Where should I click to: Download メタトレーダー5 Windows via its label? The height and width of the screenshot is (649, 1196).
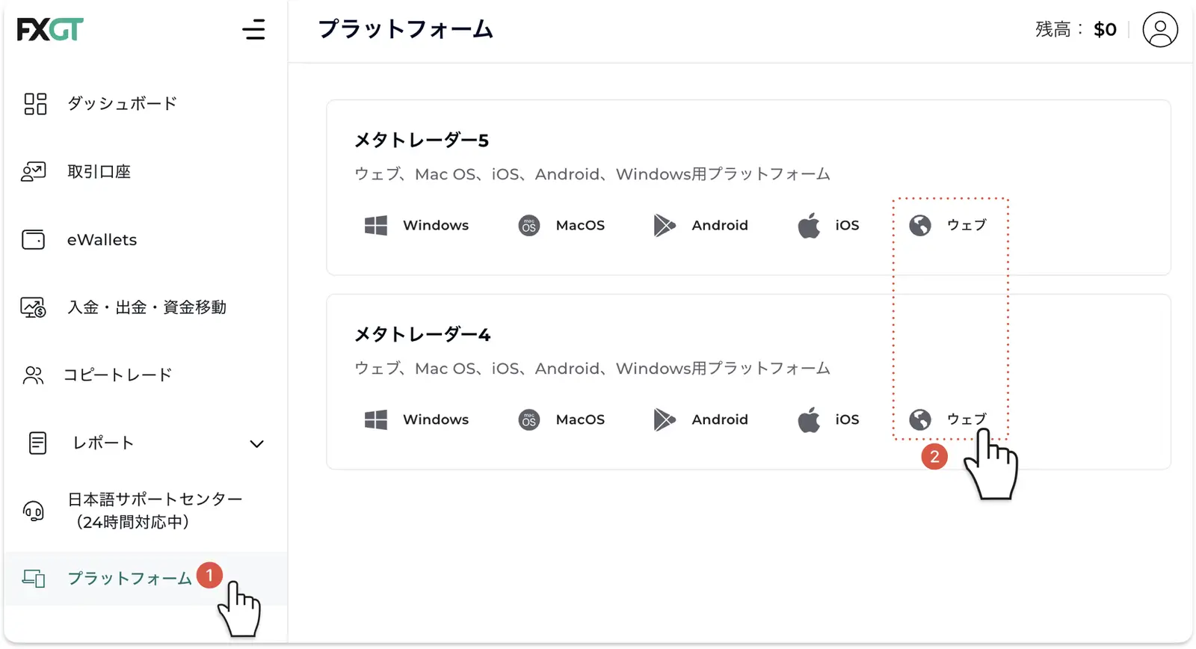[436, 225]
